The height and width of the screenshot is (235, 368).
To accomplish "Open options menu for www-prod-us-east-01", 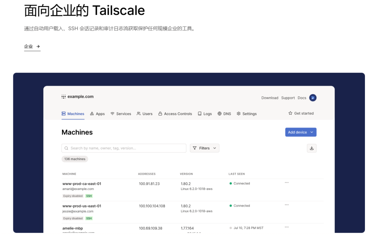I will [287, 205].
